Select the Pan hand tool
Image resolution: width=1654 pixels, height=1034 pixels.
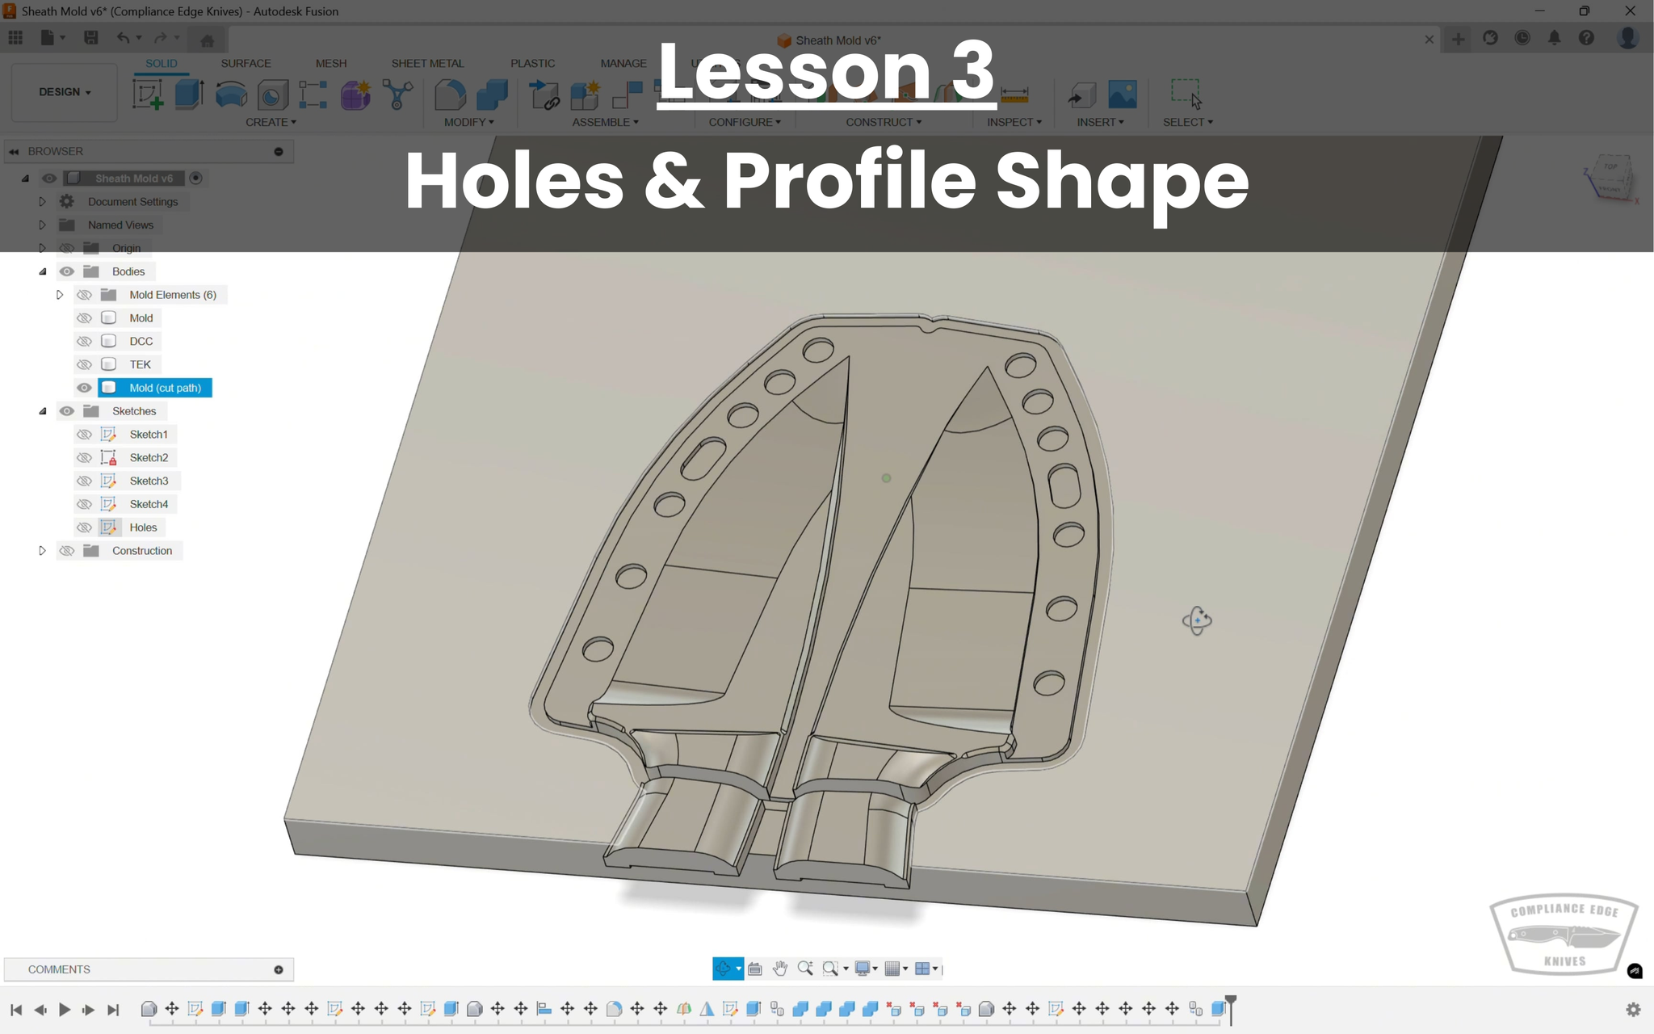pyautogui.click(x=779, y=969)
